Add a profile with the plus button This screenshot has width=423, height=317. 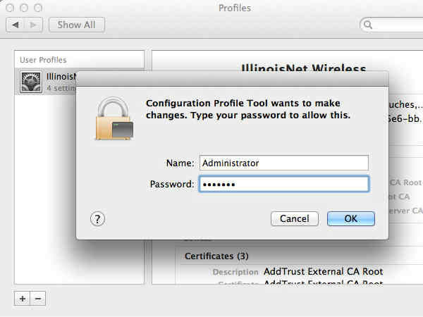pyautogui.click(x=22, y=298)
